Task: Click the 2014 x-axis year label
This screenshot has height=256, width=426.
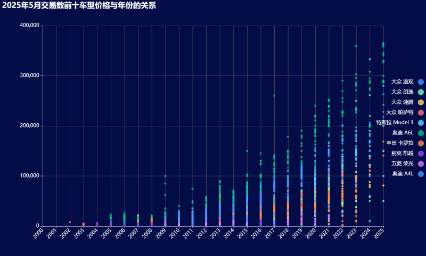Action: (229, 233)
